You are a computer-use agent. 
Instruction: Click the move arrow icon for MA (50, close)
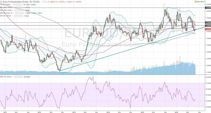19,16
